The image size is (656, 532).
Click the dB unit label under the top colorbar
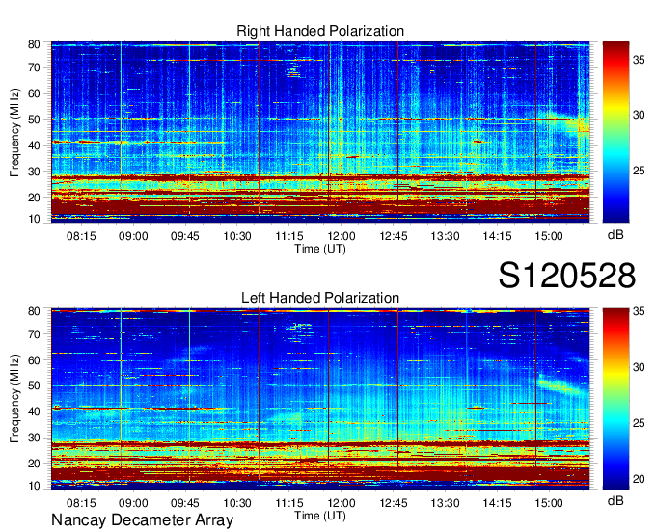[615, 235]
